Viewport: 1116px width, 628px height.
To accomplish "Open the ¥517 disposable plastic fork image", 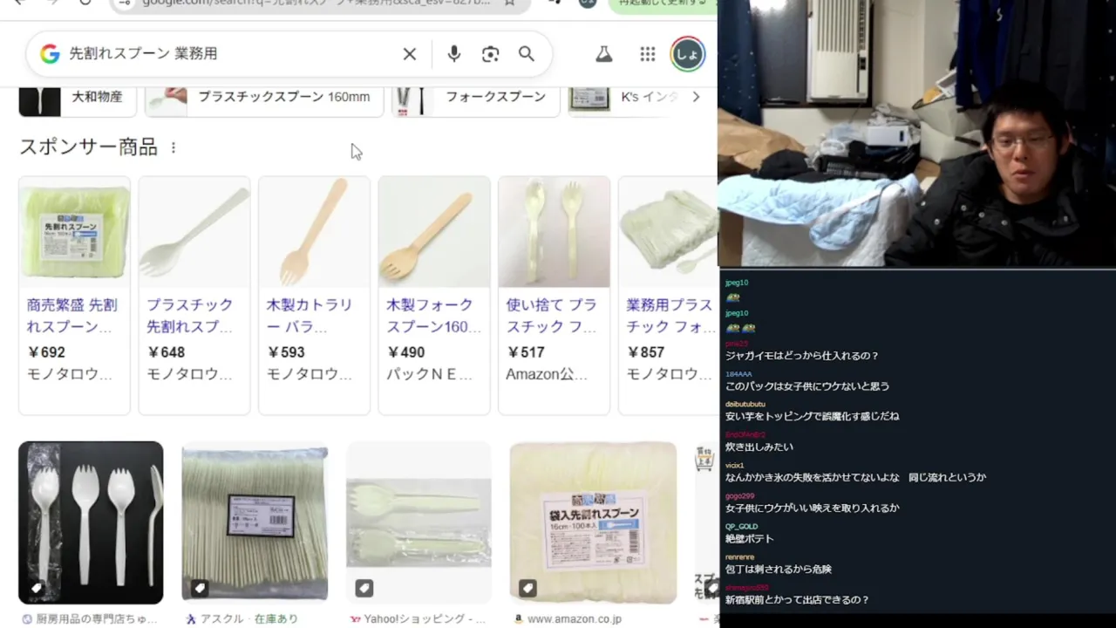I will (x=554, y=232).
